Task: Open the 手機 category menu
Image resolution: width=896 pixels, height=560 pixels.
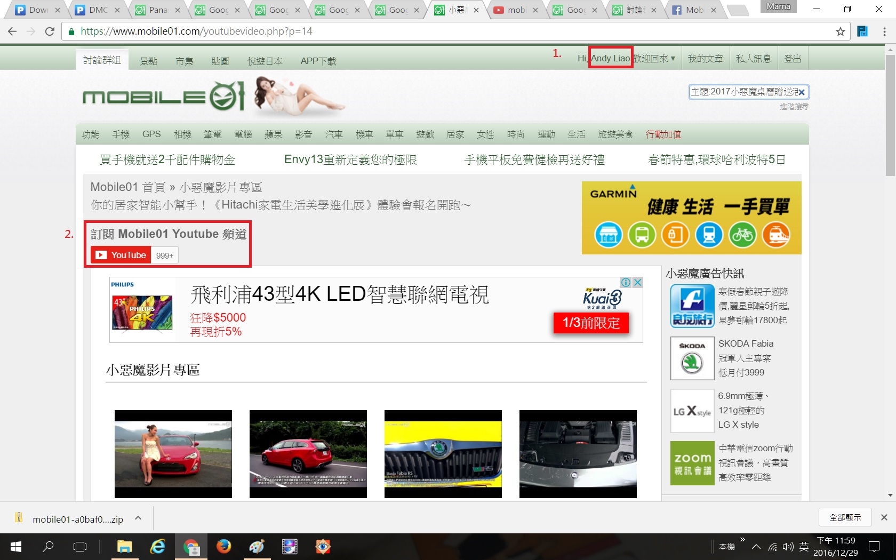Action: [121, 134]
